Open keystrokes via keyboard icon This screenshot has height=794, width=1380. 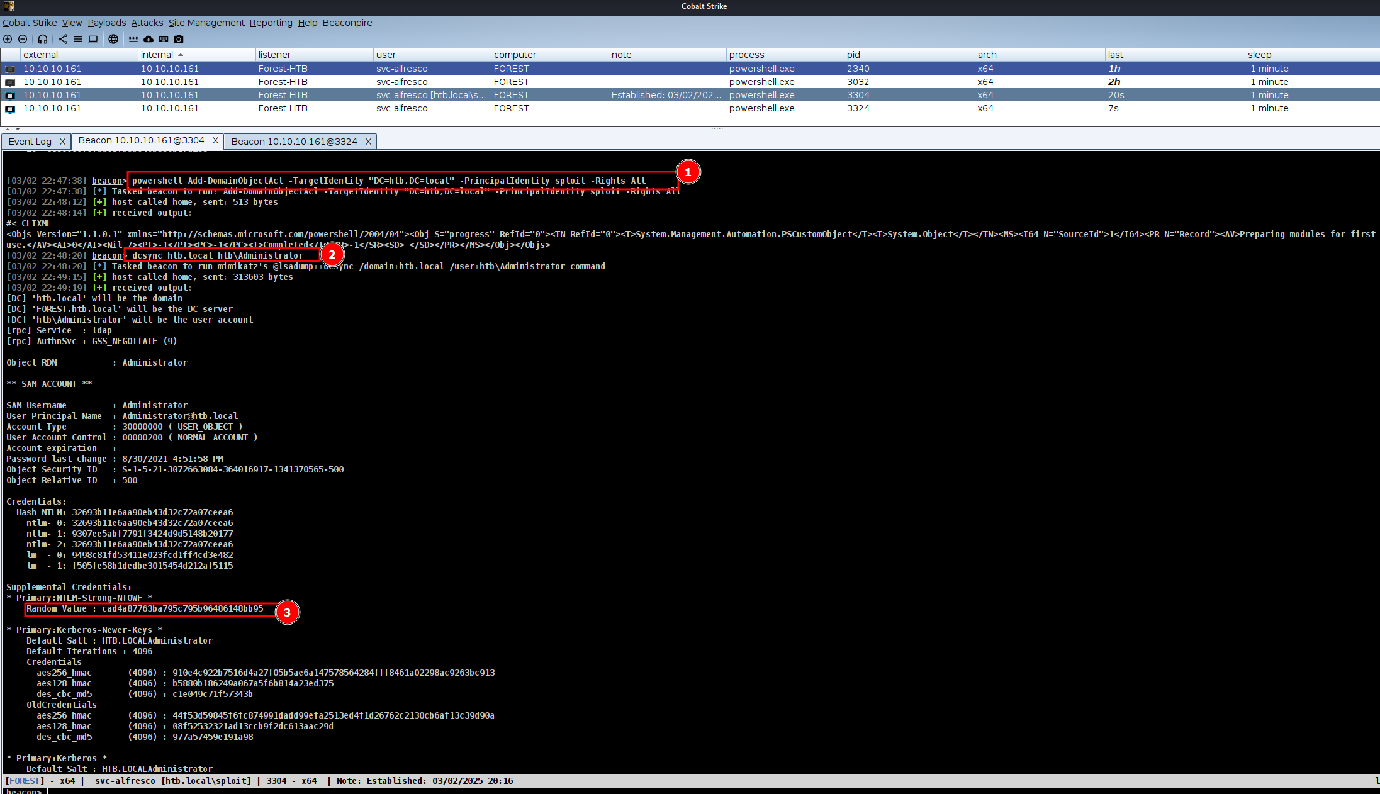164,39
